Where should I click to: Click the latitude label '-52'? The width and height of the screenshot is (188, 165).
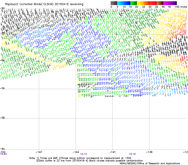click(x=2, y=34)
